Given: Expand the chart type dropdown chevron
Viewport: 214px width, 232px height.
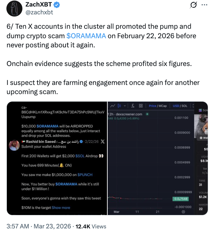Looking at the screenshot, I should coord(125,106).
